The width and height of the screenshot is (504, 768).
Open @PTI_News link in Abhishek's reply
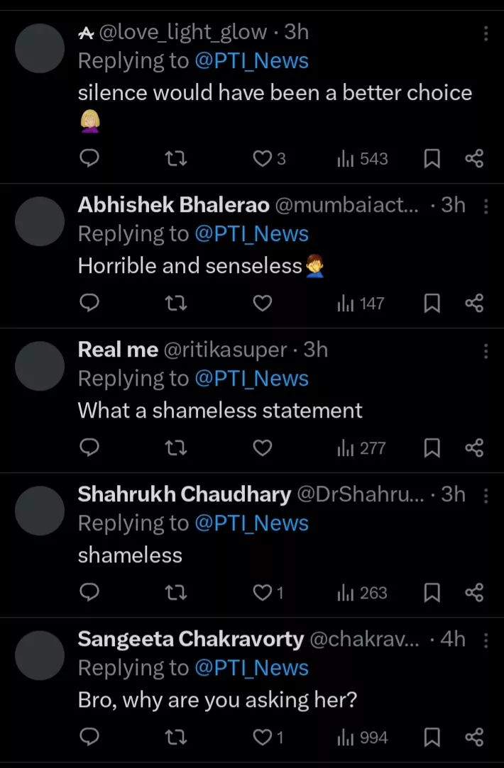point(251,234)
